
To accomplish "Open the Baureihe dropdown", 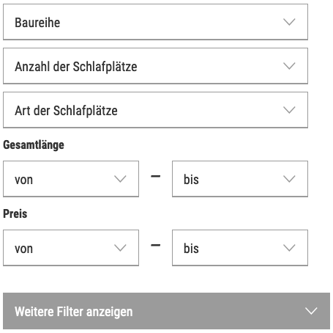I will click(155, 22).
